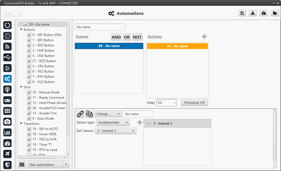Screen dimensions: 281x171
Task: Open the camera section in sidebar
Action: tap(7, 122)
